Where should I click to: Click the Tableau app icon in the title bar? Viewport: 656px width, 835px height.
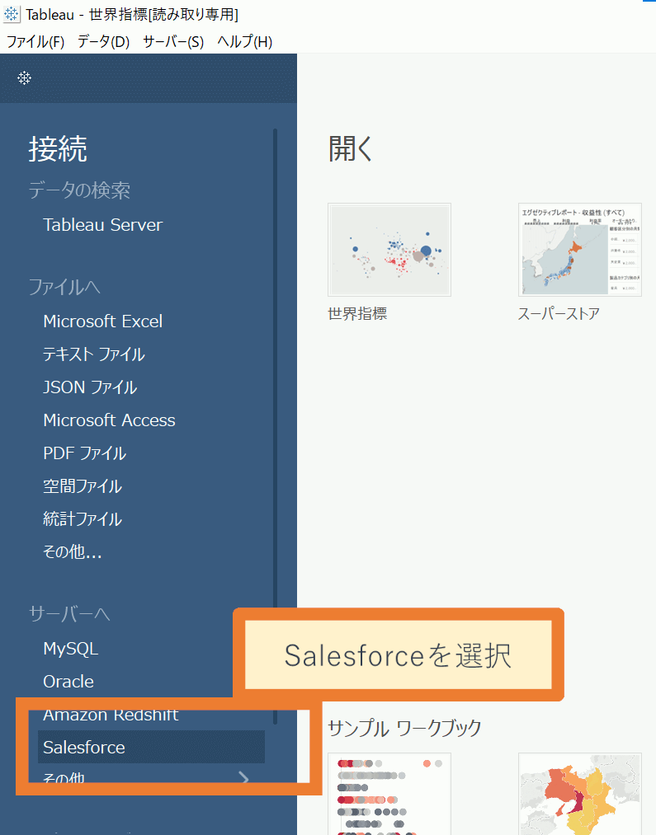pyautogui.click(x=12, y=14)
